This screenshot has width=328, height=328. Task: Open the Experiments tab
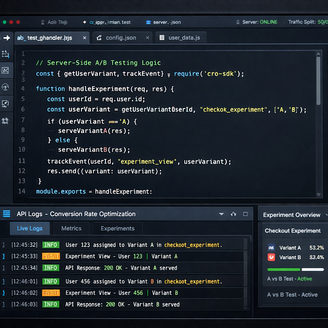pyautogui.click(x=117, y=228)
